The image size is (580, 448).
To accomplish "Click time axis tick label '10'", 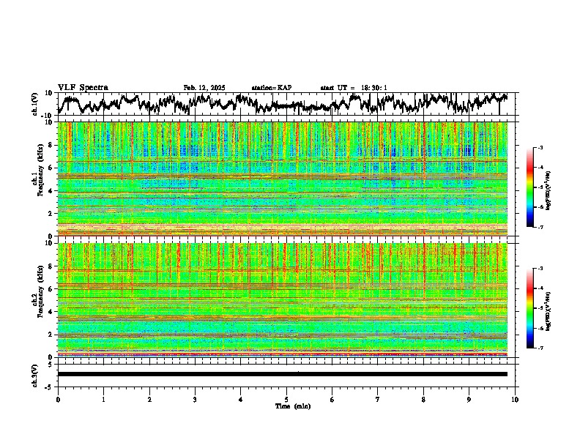I will point(515,400).
